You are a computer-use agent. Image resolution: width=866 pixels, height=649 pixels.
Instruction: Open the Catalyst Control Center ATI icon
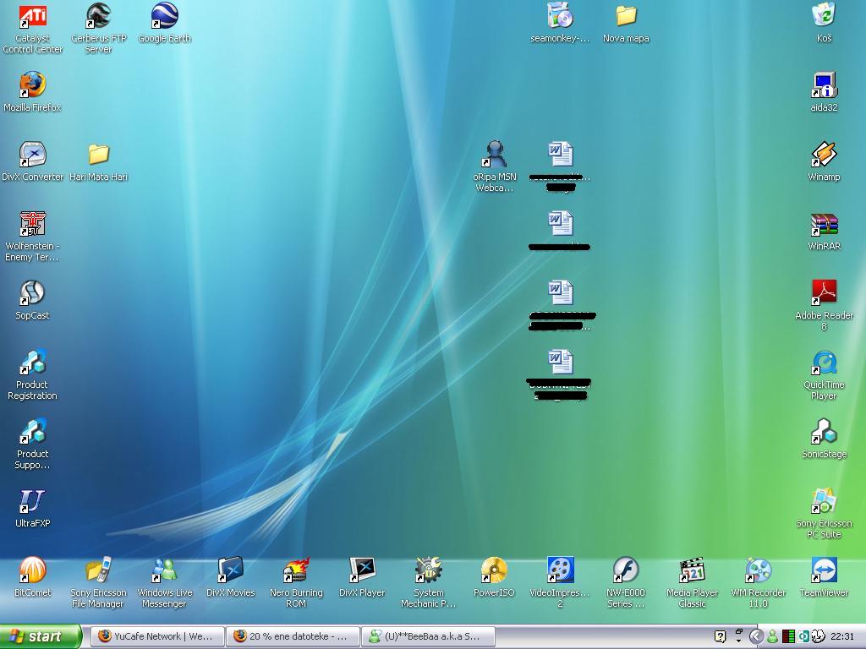[x=33, y=16]
